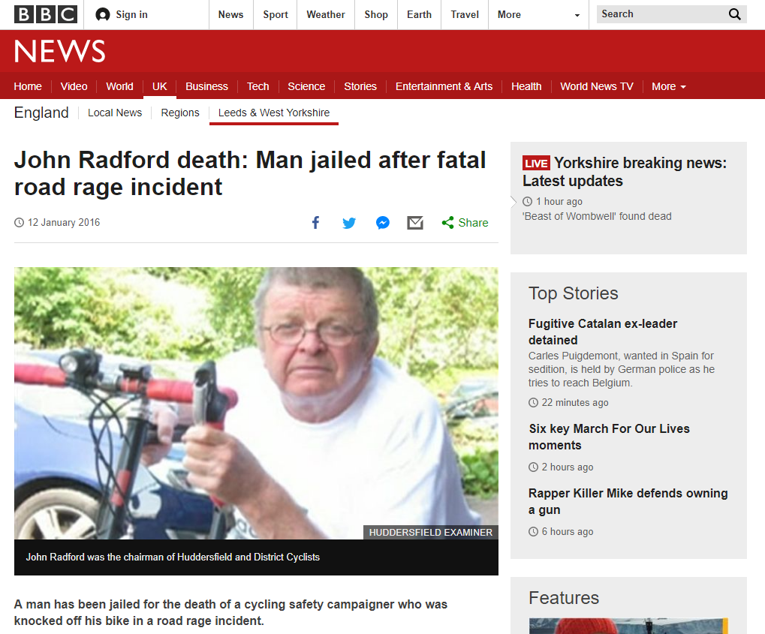Open the World news tab
Screen dimensions: 765x634
tap(119, 86)
